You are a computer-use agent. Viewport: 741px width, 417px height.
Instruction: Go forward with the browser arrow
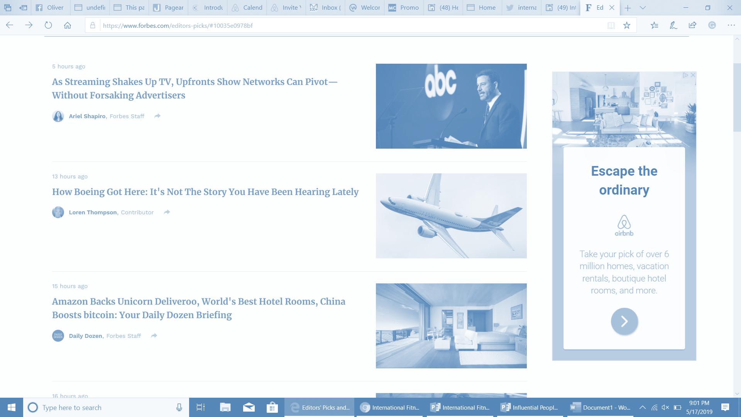point(29,25)
